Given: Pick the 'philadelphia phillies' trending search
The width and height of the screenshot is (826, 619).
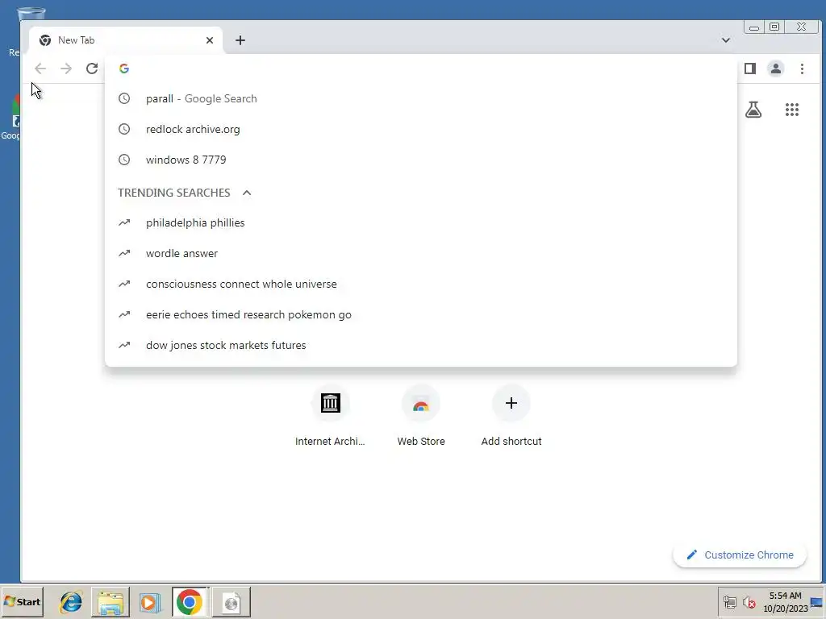Looking at the screenshot, I should click(x=421, y=222).
